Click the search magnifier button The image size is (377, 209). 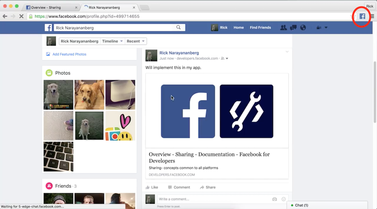point(179,27)
